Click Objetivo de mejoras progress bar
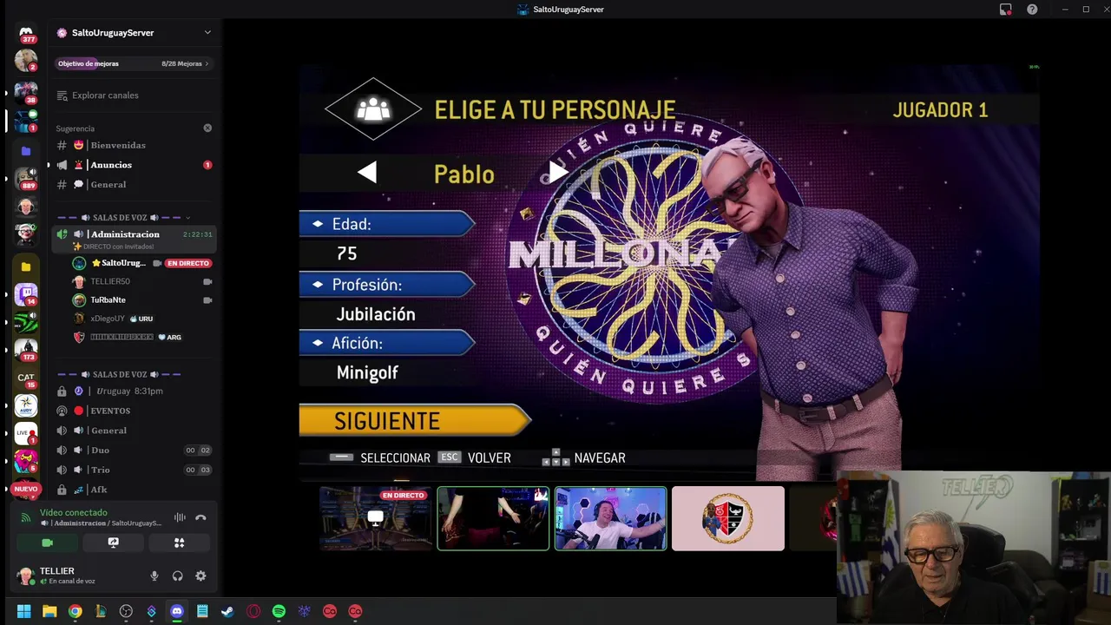This screenshot has width=1111, height=625. tap(133, 63)
